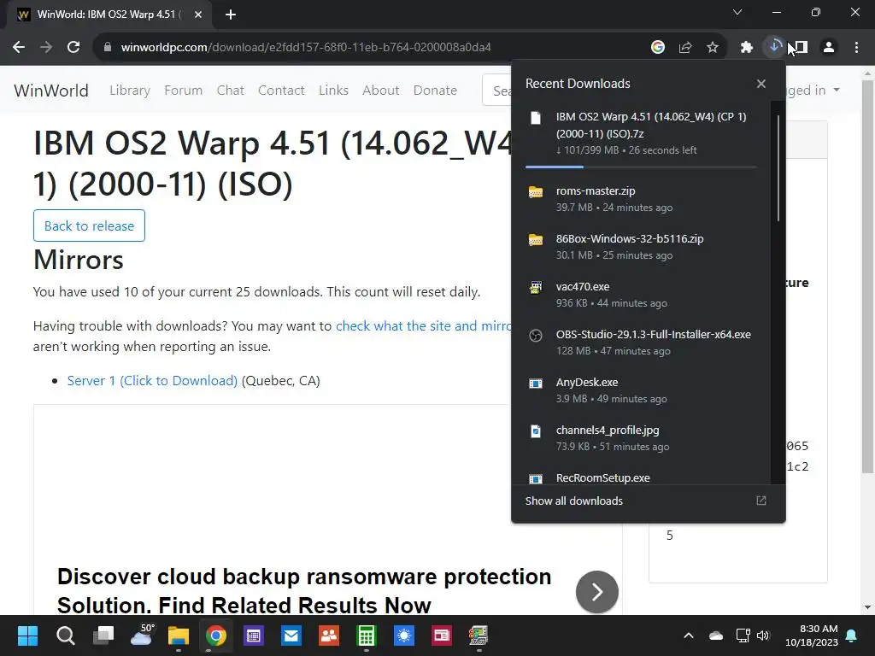Click the page vertical scrollbar
The image size is (875, 656).
pyautogui.click(x=868, y=277)
